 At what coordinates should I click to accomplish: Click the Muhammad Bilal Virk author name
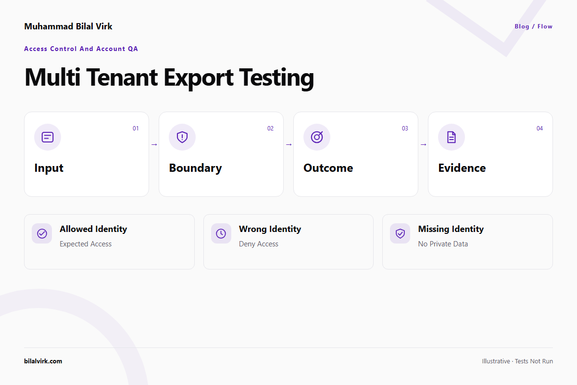[68, 26]
